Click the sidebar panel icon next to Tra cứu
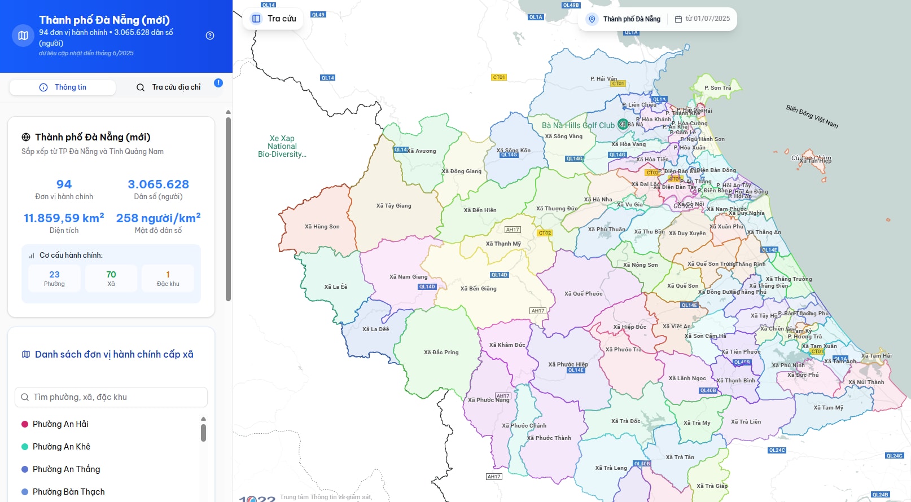911x502 pixels. point(256,19)
